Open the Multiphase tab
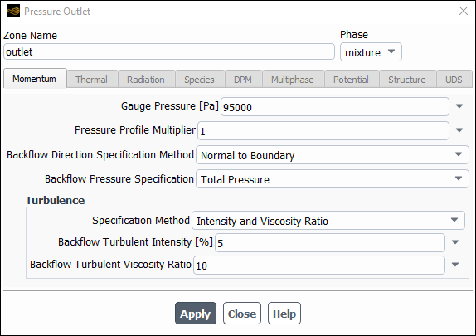The width and height of the screenshot is (476, 336). 293,80
